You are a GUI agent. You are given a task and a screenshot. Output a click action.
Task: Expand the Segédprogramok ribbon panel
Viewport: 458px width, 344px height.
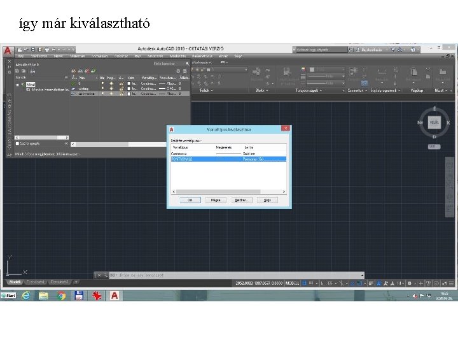coord(385,90)
